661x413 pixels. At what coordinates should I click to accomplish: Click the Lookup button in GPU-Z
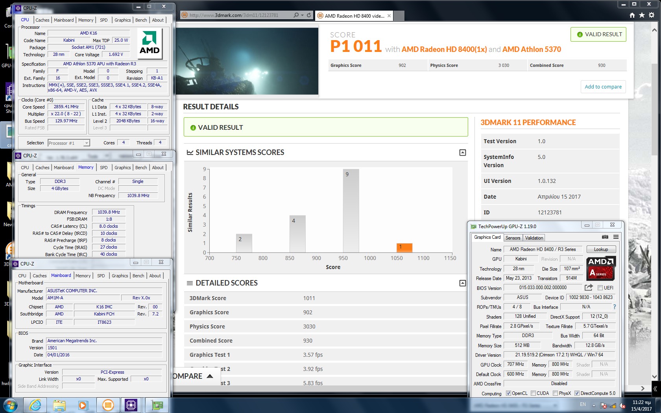coord(601,249)
